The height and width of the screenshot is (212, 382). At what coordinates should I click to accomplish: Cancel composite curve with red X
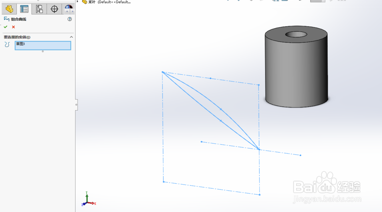pyautogui.click(x=13, y=27)
